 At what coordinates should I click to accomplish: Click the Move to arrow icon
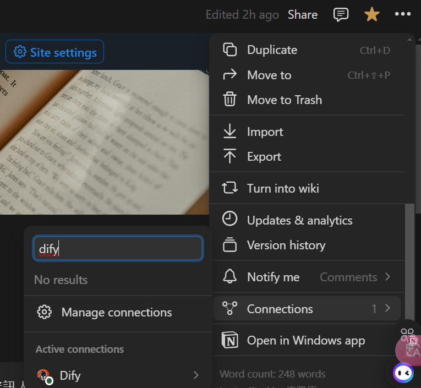[x=230, y=75]
